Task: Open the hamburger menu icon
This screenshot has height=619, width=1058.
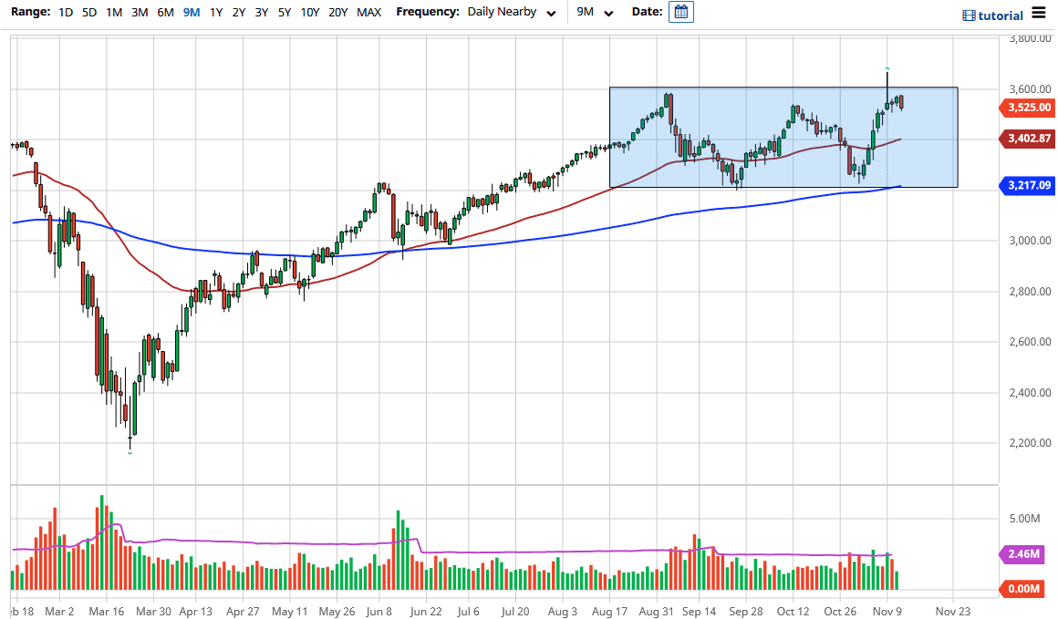Action: (1037, 14)
